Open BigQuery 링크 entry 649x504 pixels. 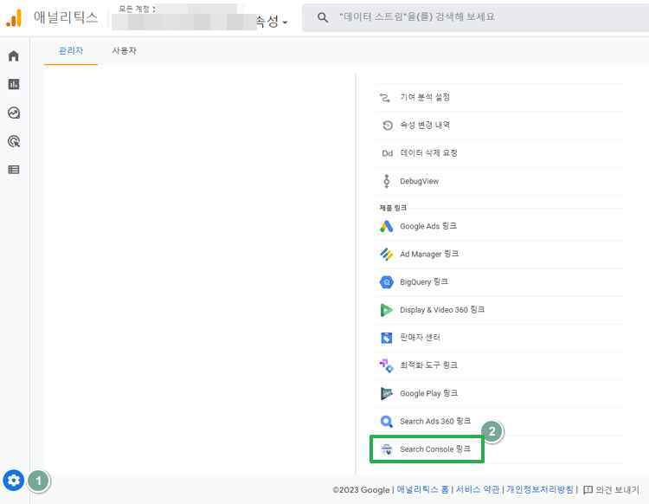(498, 282)
